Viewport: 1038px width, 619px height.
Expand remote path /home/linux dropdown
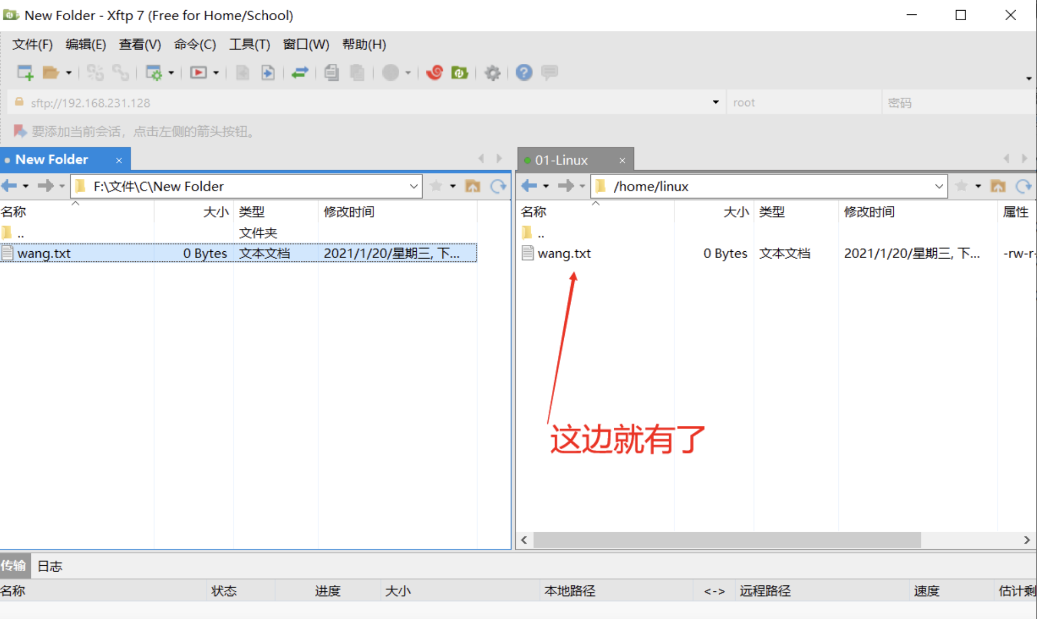point(939,186)
